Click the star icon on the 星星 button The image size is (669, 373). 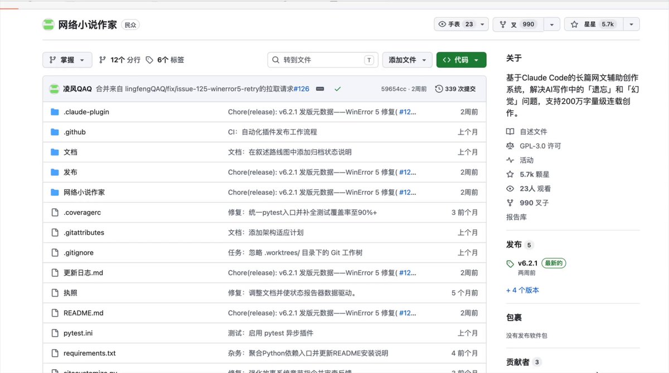[574, 24]
